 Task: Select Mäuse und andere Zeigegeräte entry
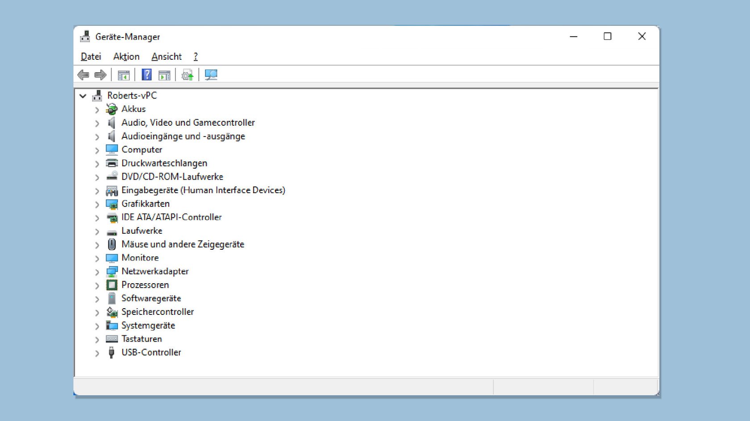point(183,244)
